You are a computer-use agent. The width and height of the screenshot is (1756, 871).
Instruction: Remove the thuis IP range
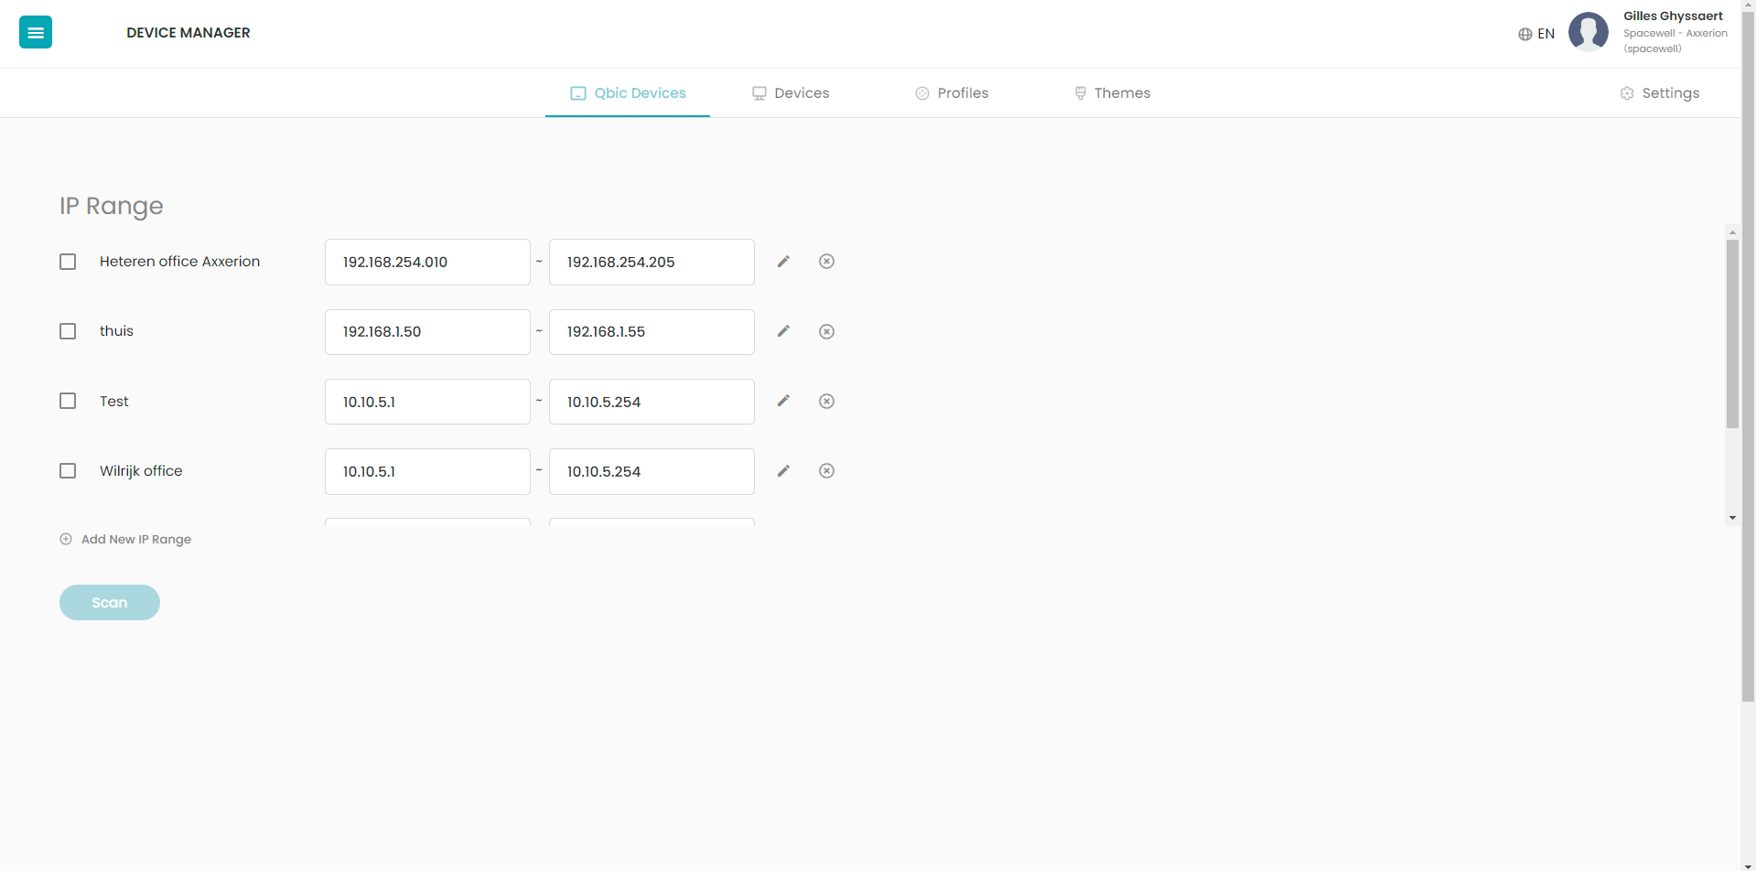826,331
